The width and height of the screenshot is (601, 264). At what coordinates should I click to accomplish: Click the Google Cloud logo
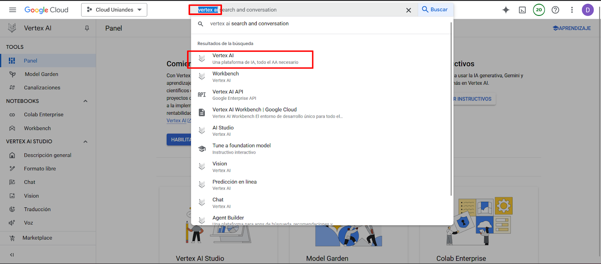pos(46,10)
